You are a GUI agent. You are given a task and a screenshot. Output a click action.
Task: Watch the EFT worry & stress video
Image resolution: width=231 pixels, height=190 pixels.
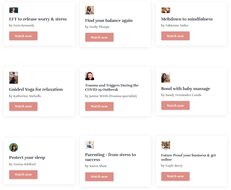point(23,36)
